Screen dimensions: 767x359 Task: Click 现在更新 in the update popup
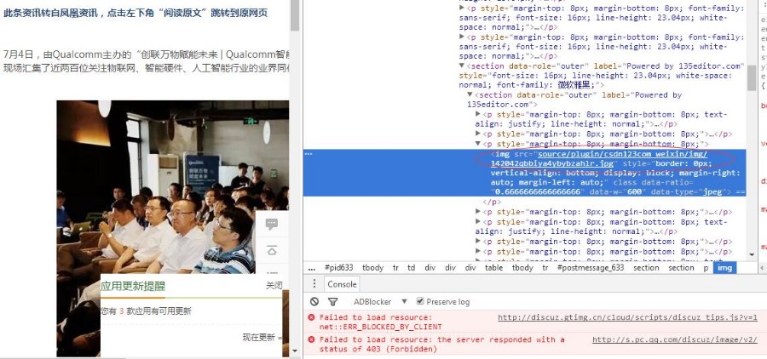(262, 337)
